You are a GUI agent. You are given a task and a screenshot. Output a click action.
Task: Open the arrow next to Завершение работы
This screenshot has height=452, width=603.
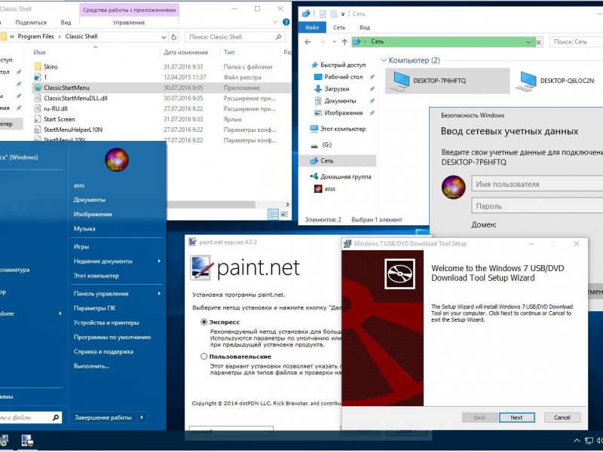[142, 417]
